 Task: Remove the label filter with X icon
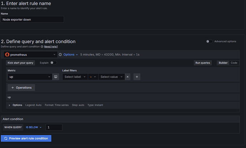coord(128,77)
